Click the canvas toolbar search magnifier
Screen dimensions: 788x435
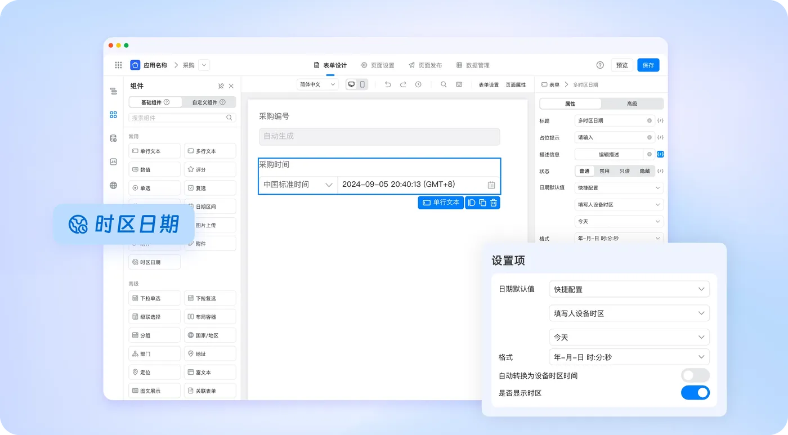(444, 84)
